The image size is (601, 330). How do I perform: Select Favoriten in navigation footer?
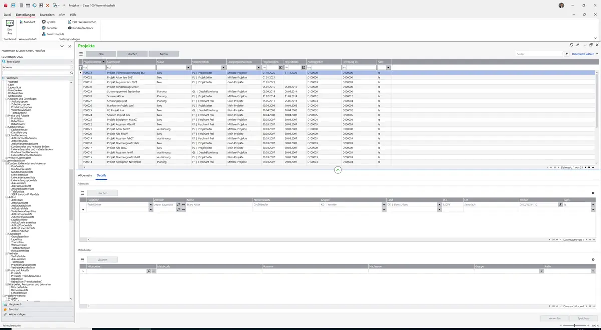(x=37, y=309)
